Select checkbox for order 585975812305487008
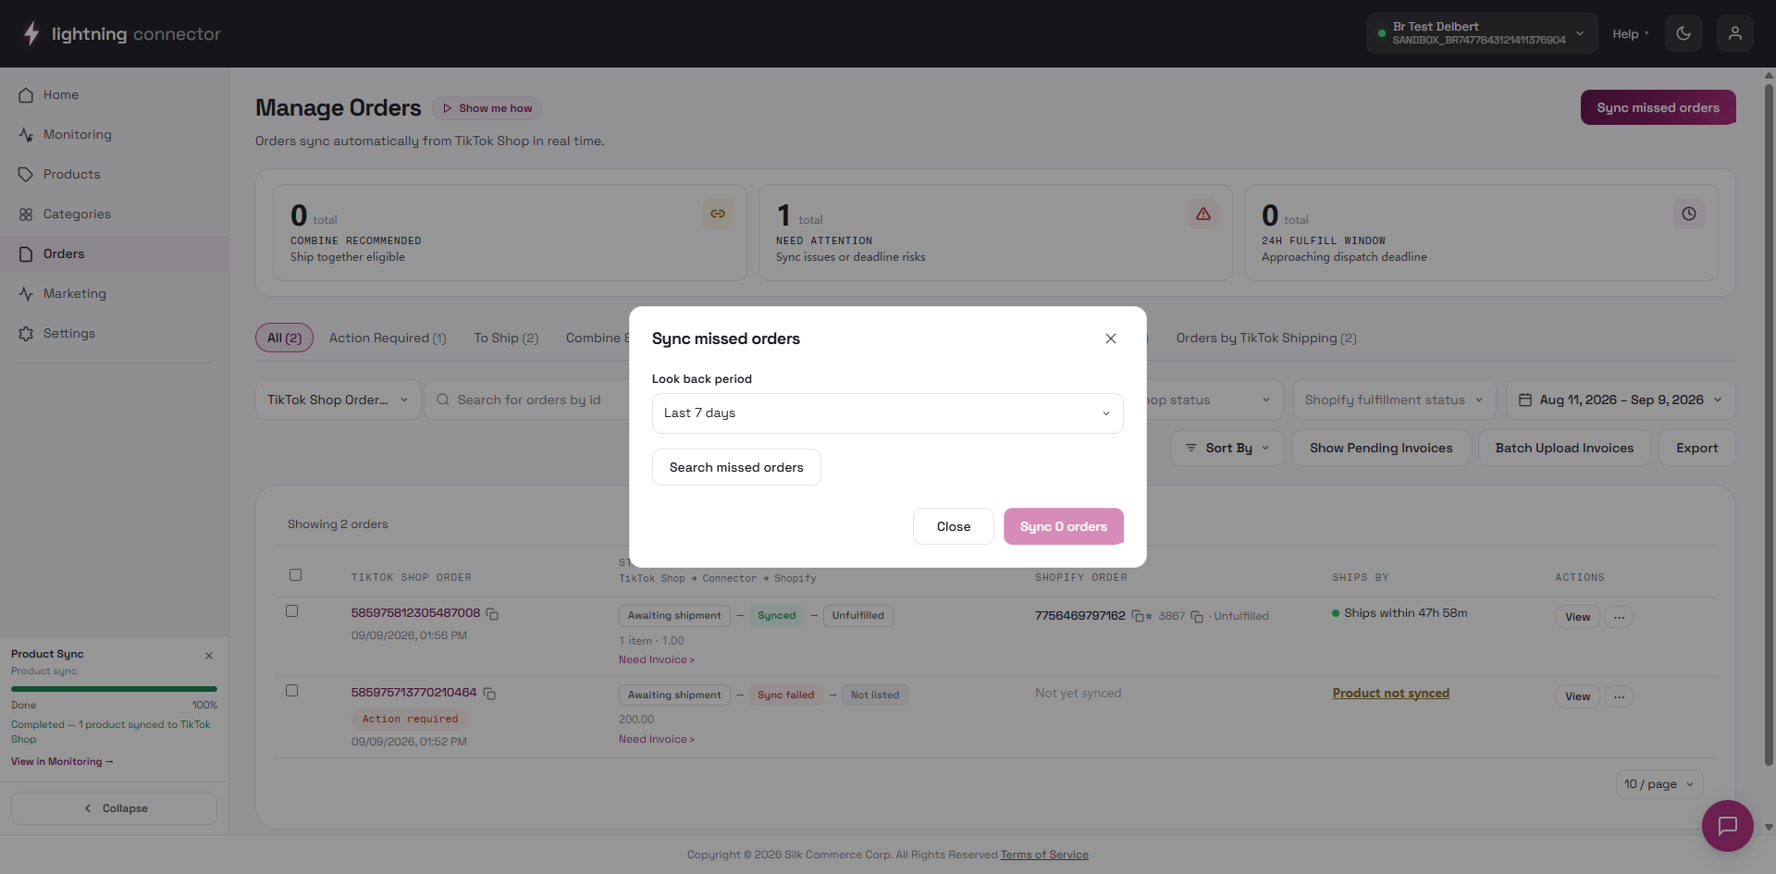Screen dimensions: 1776x874 291,611
